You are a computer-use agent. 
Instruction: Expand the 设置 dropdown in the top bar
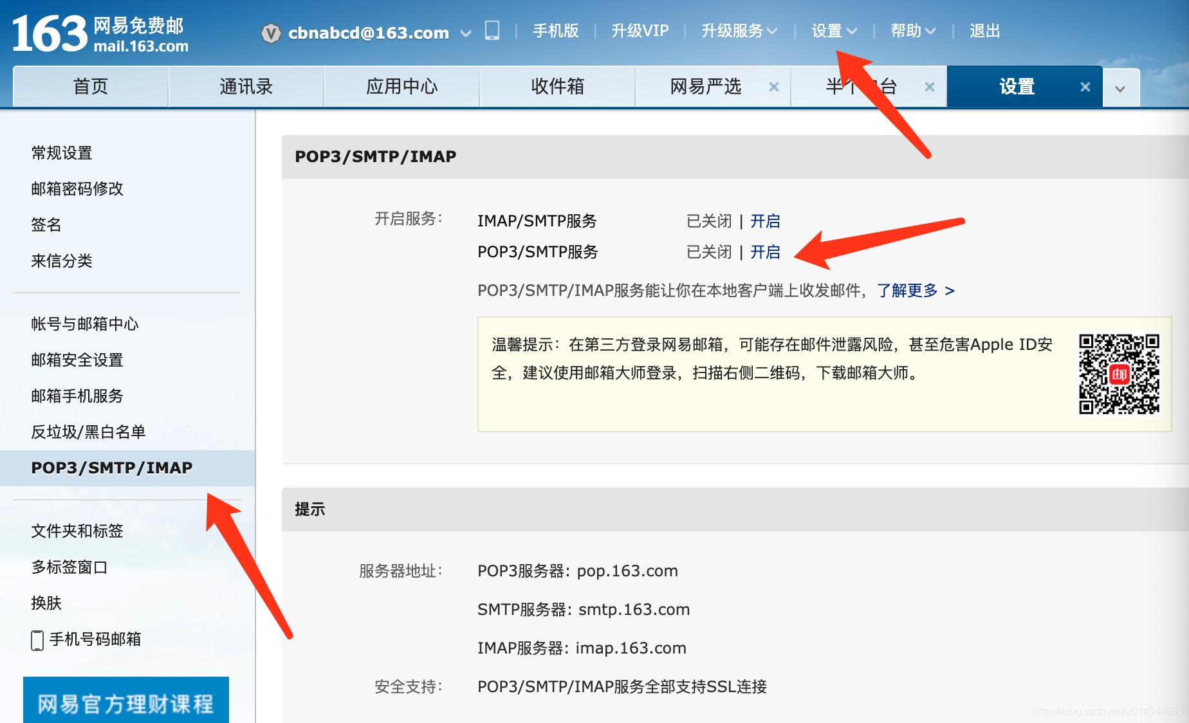(834, 31)
